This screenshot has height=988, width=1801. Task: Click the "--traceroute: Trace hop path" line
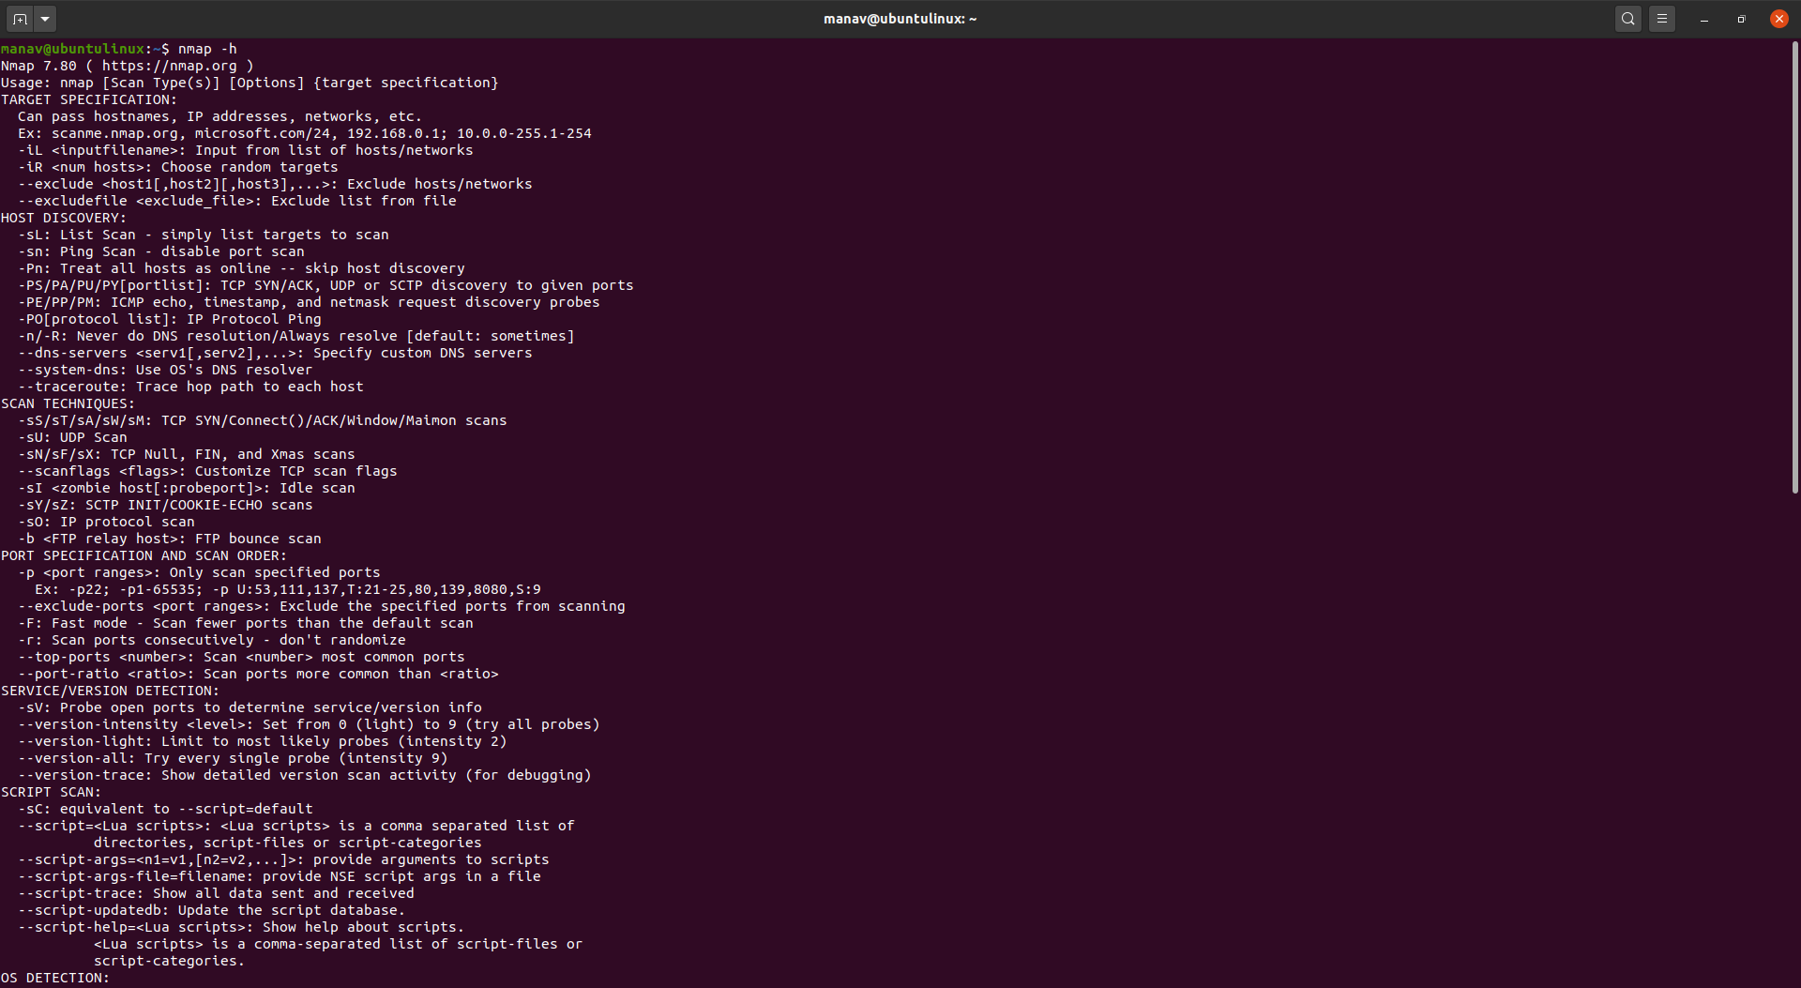190,387
